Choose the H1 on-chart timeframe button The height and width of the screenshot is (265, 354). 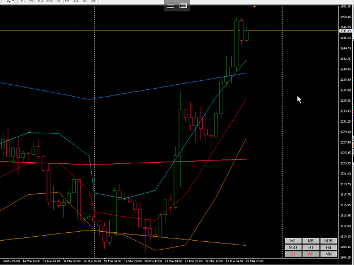click(x=310, y=247)
